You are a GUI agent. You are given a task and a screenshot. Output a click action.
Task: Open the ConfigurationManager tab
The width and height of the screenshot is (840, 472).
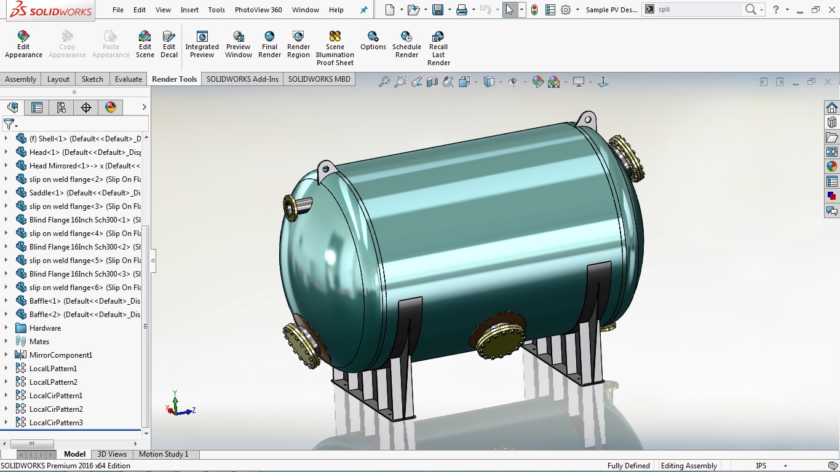coord(61,108)
